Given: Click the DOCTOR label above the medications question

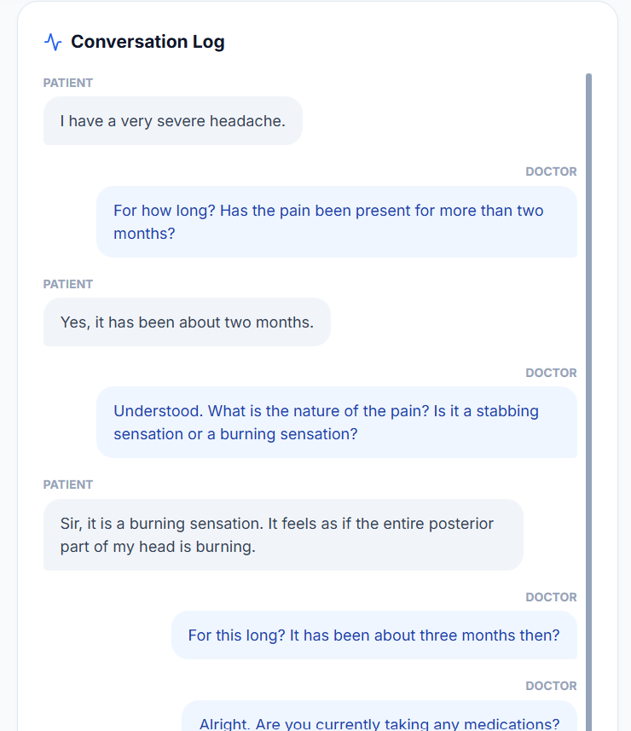Looking at the screenshot, I should click(x=551, y=686).
